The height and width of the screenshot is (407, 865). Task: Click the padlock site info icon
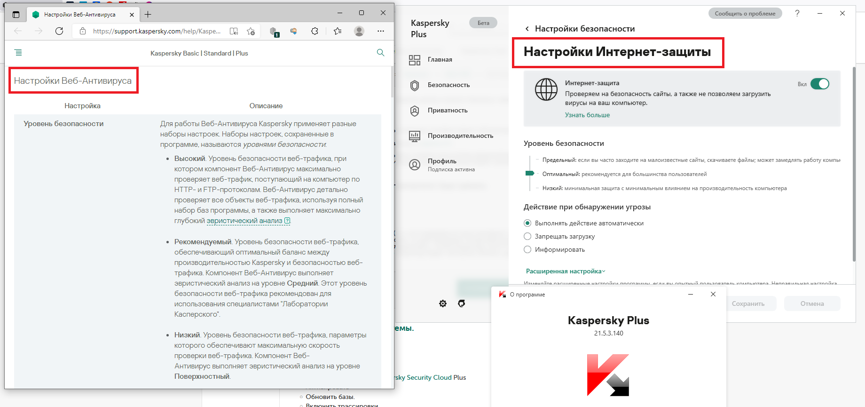[x=83, y=31]
